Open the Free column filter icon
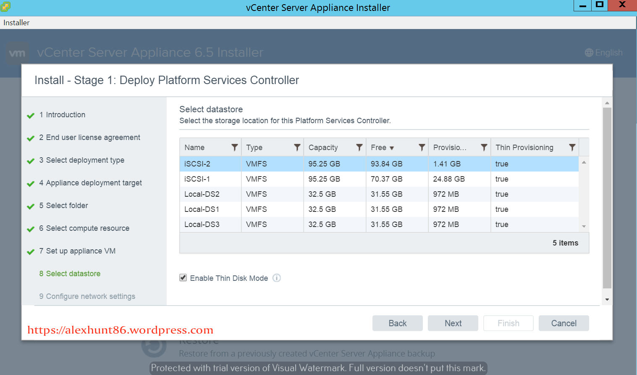 pyautogui.click(x=422, y=148)
